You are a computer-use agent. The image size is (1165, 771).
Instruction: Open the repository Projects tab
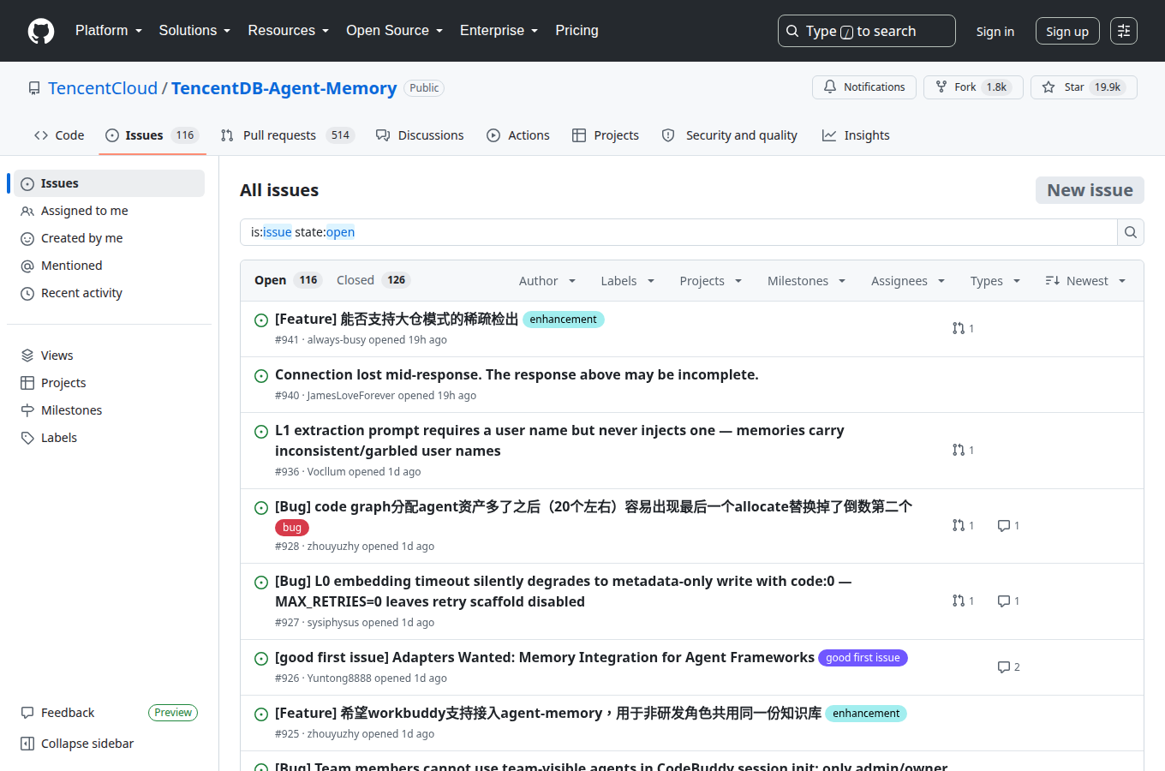(606, 135)
